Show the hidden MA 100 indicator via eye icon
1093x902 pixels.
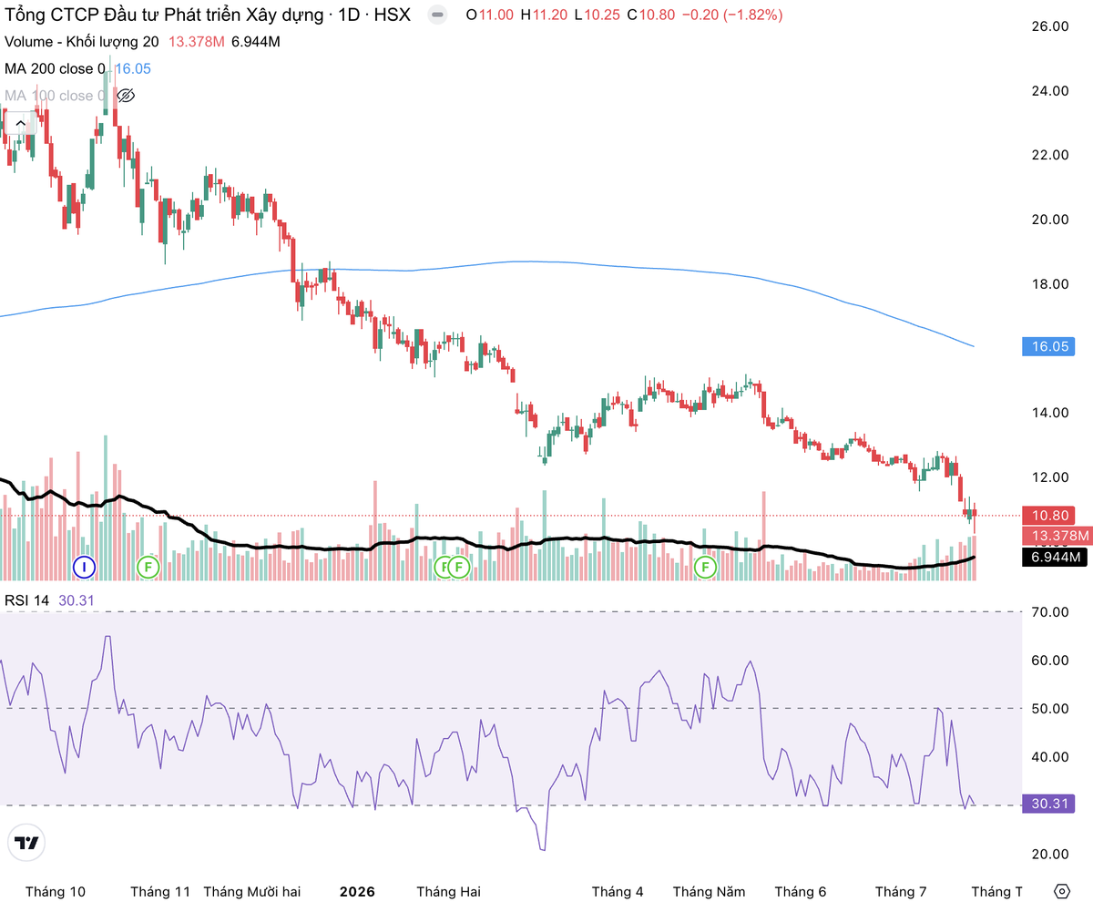126,96
